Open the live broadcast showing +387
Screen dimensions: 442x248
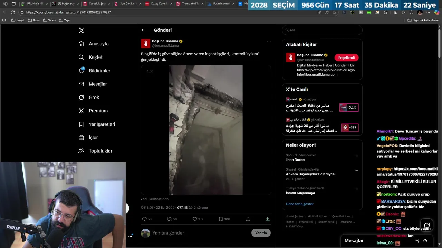click(350, 127)
